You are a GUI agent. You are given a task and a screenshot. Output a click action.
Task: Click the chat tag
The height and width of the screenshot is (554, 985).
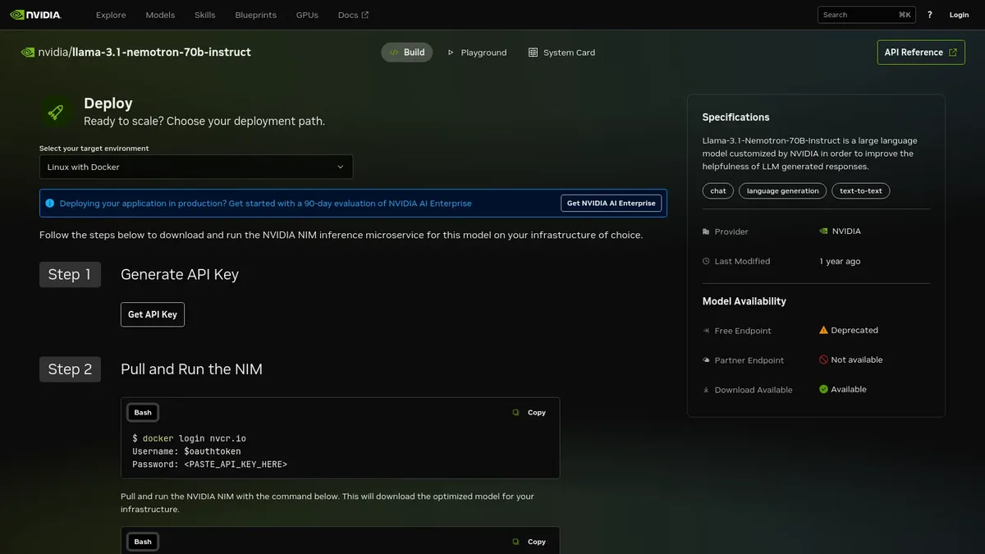click(718, 190)
